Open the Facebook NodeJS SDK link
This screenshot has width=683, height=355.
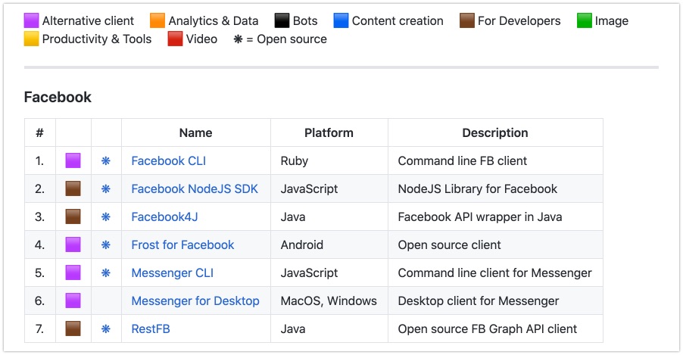click(195, 188)
